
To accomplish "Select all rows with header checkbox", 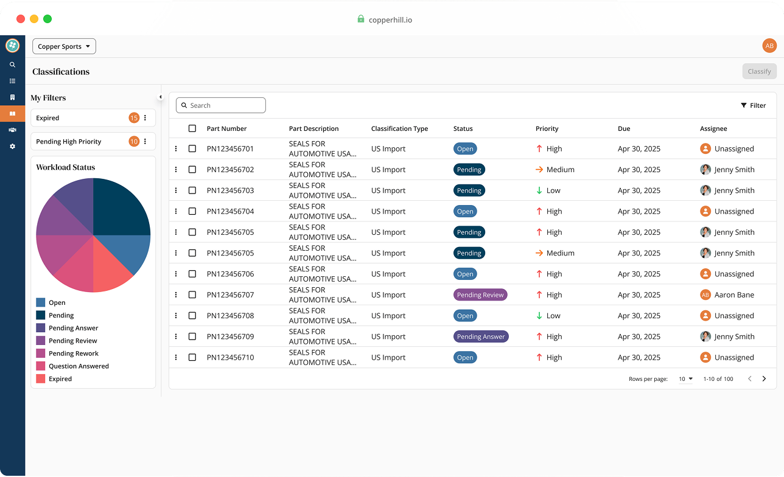I will (x=192, y=128).
